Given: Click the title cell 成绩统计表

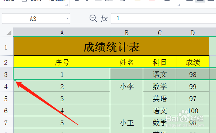Looking at the screenshot, I should (111, 47).
